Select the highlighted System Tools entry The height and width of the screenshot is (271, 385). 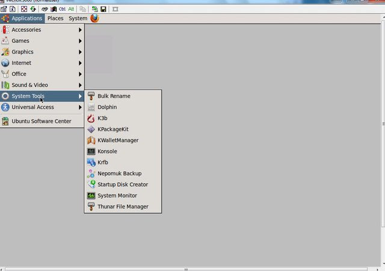[42, 96]
